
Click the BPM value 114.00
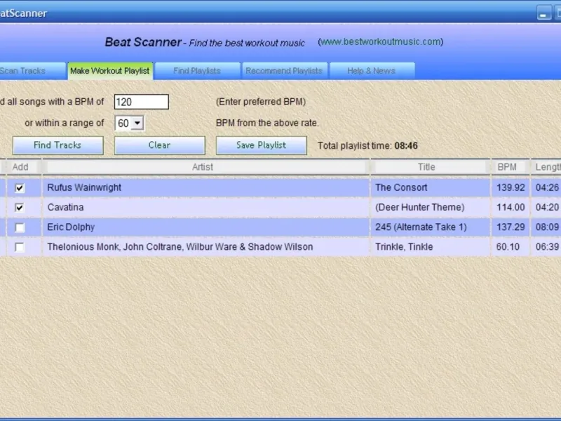[x=511, y=207]
